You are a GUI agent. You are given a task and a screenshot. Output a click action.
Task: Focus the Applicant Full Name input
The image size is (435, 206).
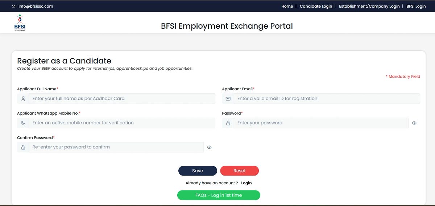(x=122, y=99)
